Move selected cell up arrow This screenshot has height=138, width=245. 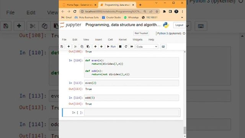(x=95, y=47)
